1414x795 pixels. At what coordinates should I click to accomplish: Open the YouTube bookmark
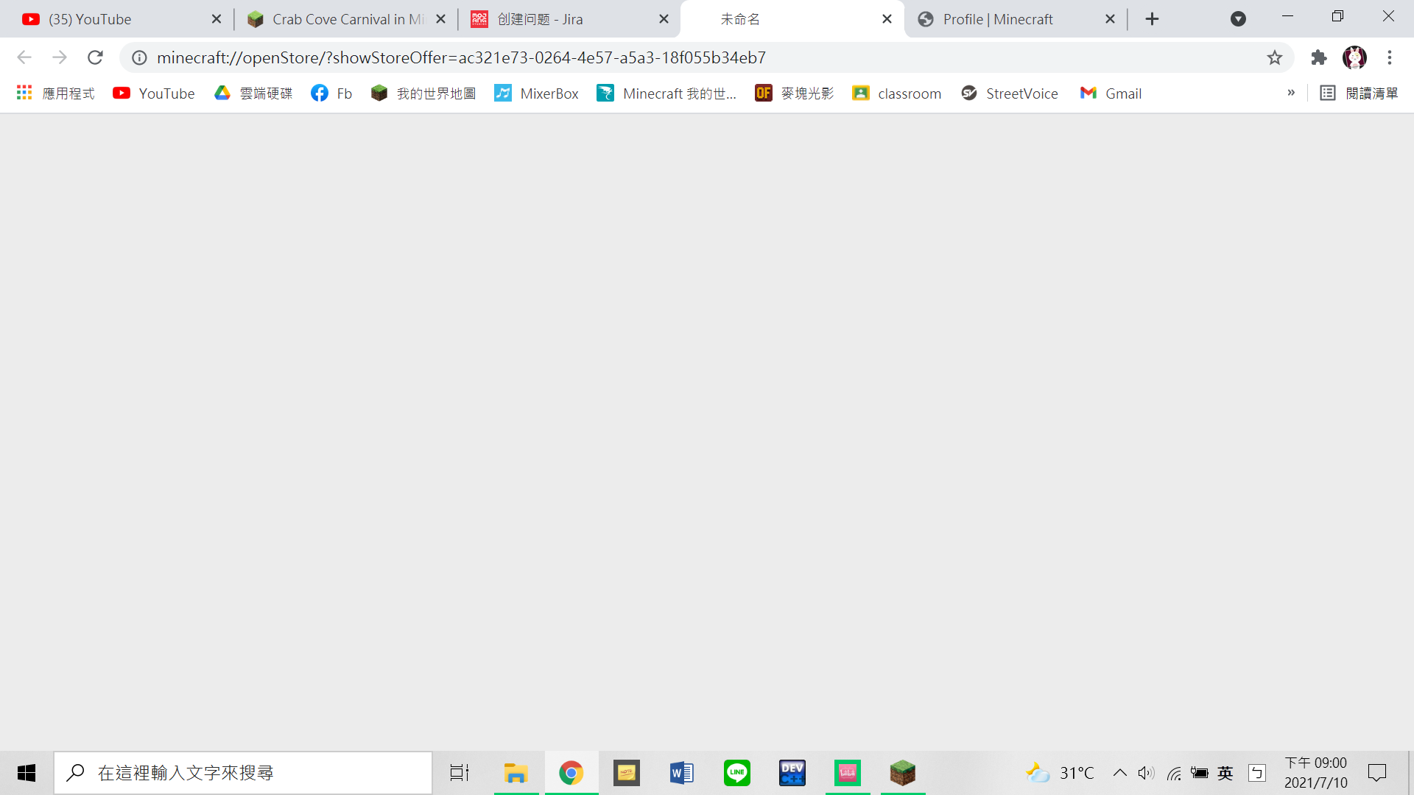point(154,93)
